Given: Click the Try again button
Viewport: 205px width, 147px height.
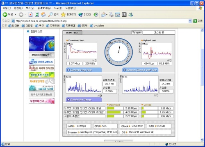Looking at the screenshot, I should 137,32.
